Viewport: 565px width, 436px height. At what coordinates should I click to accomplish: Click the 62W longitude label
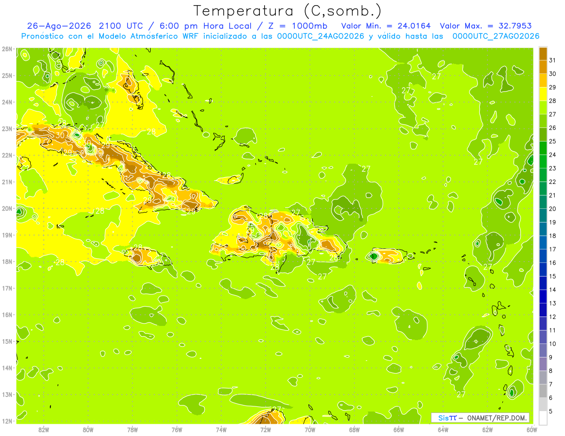(x=487, y=429)
